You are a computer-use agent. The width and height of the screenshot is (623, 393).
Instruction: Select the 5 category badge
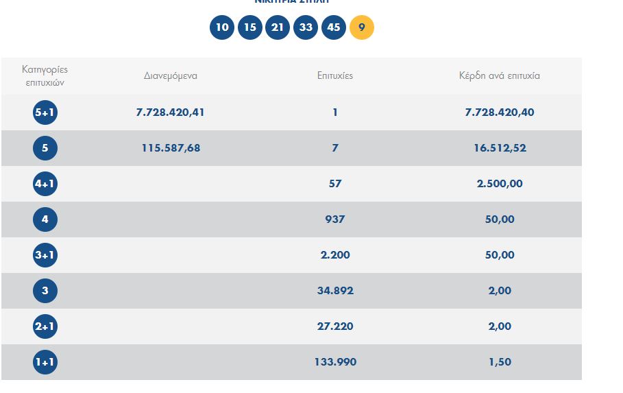coord(45,148)
